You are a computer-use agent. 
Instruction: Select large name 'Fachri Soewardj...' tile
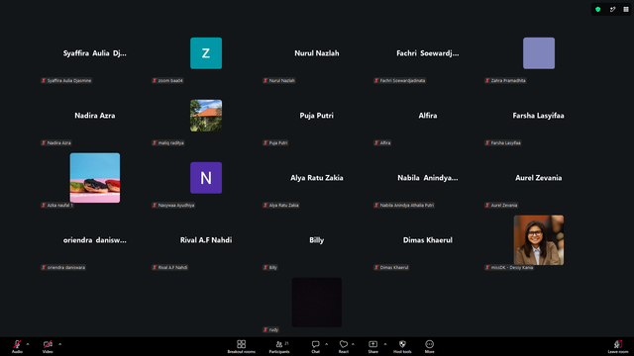(428, 53)
